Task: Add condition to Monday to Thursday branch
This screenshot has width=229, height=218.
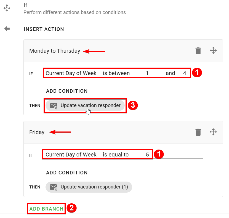Action: [x=67, y=91]
